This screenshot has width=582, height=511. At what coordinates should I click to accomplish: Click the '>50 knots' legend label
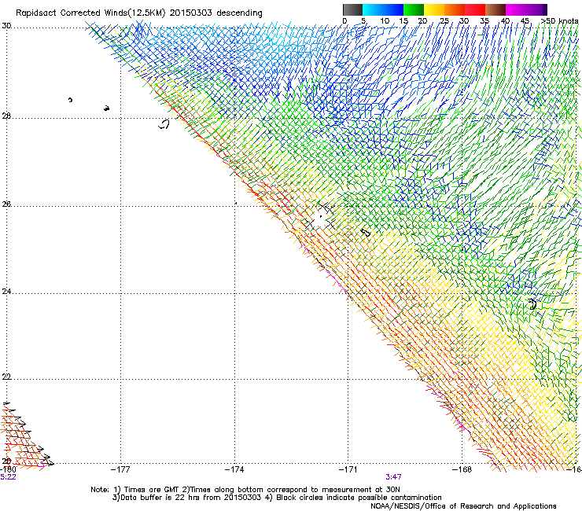tap(559, 21)
